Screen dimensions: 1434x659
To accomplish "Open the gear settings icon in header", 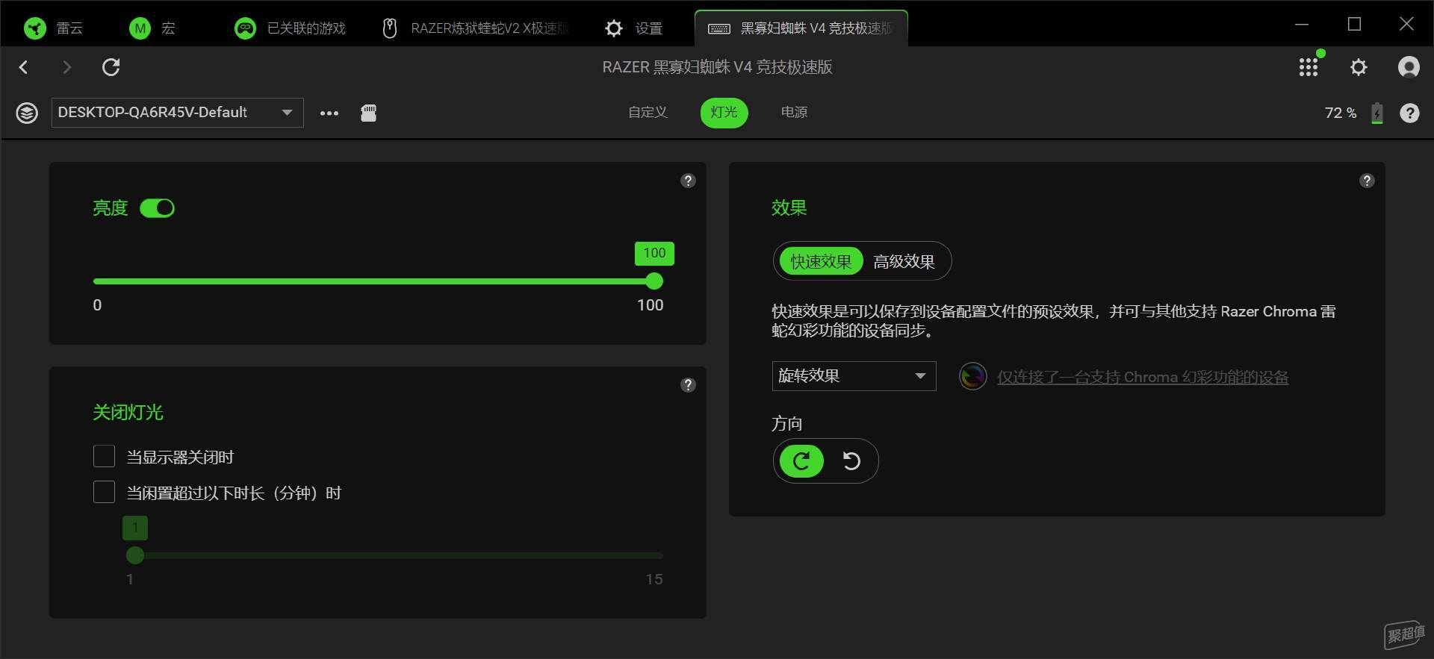I will (x=1359, y=68).
